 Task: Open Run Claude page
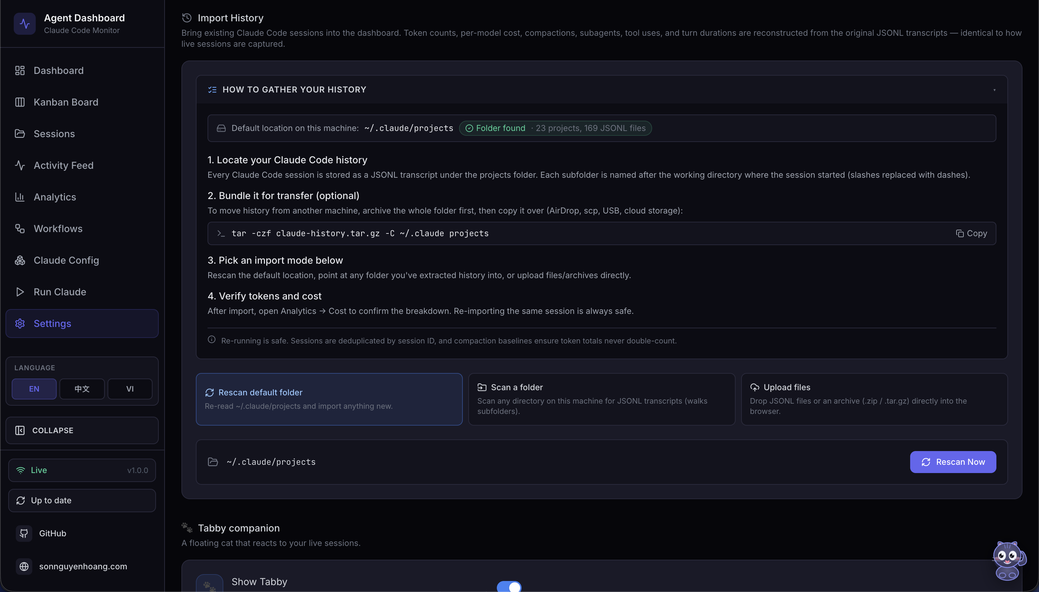tap(82, 292)
